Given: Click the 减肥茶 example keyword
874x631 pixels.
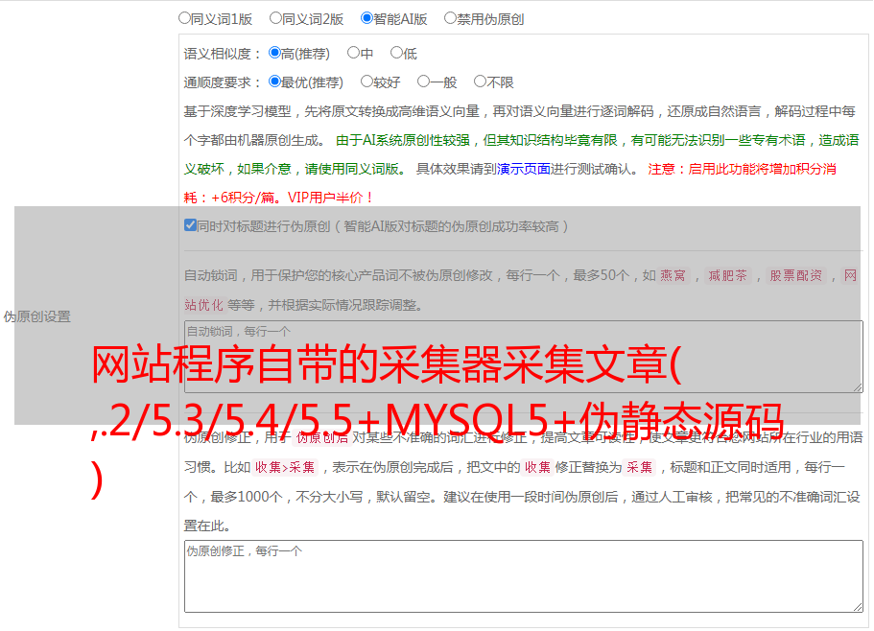Looking at the screenshot, I should pos(727,275).
